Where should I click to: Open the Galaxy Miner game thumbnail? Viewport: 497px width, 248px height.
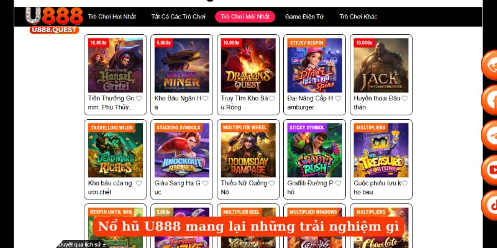click(181, 65)
